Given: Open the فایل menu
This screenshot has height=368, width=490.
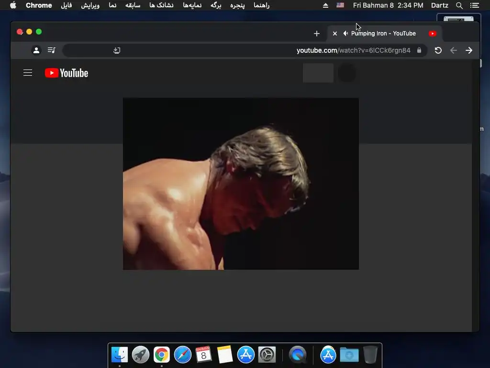Looking at the screenshot, I should pyautogui.click(x=66, y=5).
